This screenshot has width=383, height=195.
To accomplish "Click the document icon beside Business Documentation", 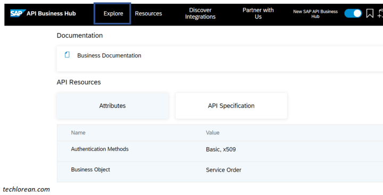I will pos(67,55).
